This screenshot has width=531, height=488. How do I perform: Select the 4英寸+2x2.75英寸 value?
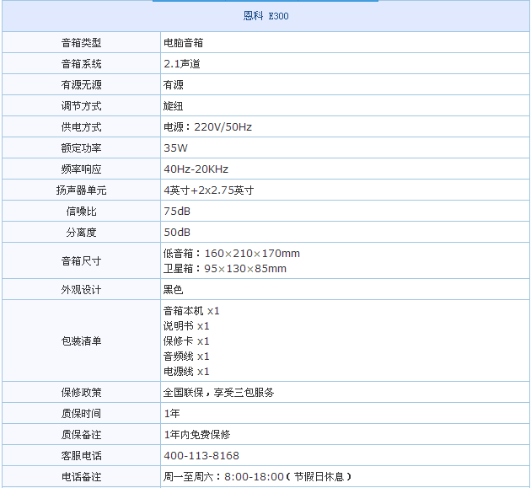coord(209,190)
